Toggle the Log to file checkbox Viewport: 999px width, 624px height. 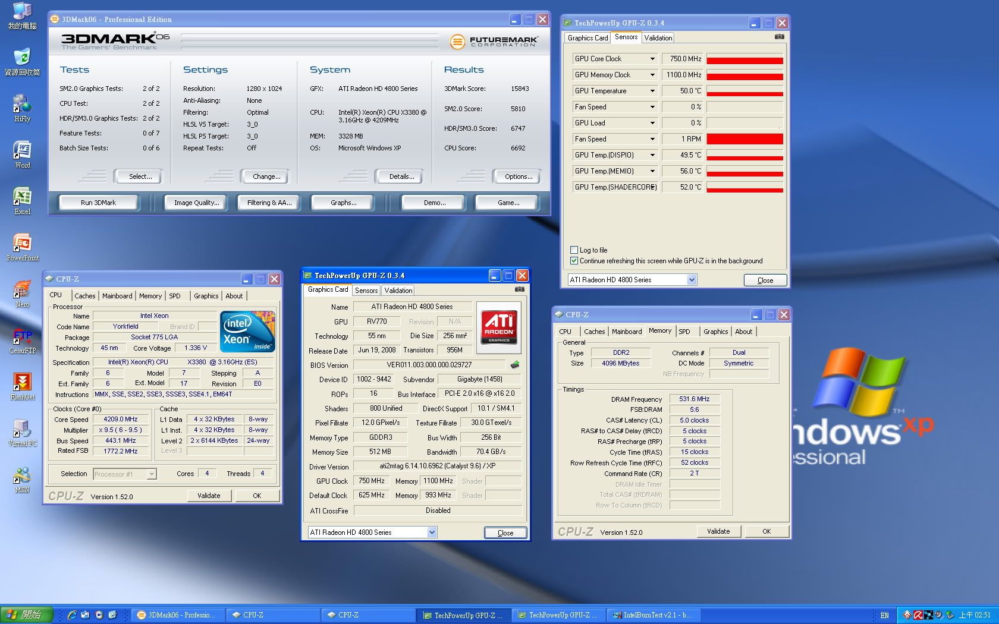[x=574, y=250]
